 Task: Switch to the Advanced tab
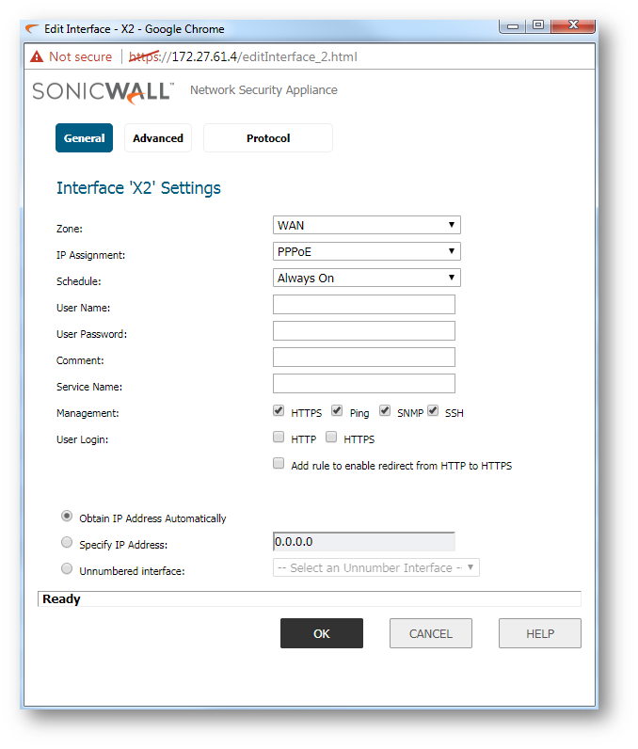tap(158, 138)
